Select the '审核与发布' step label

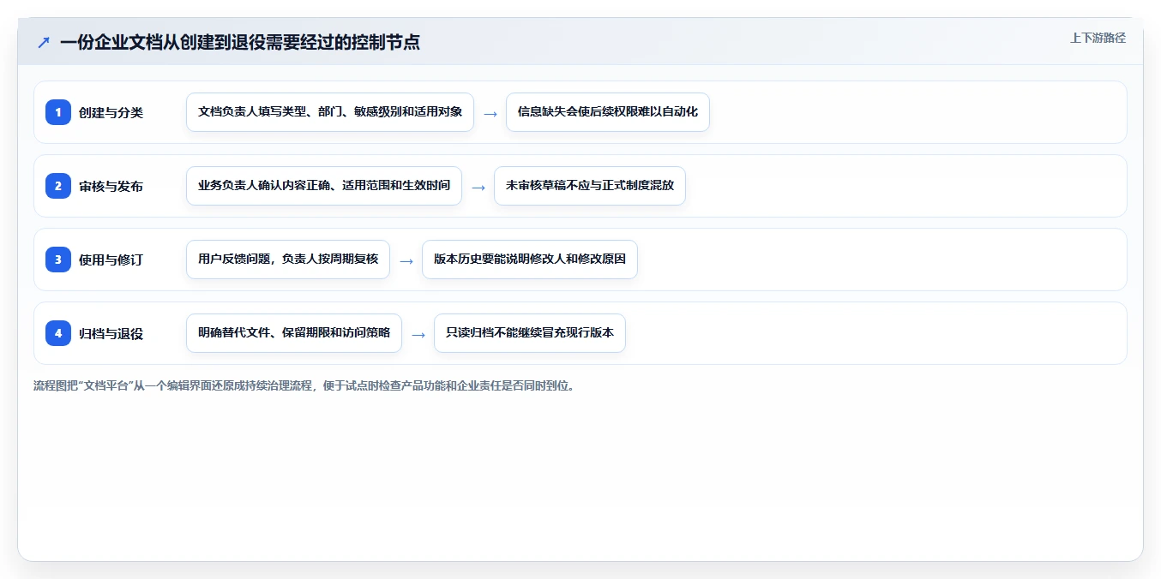tap(111, 186)
